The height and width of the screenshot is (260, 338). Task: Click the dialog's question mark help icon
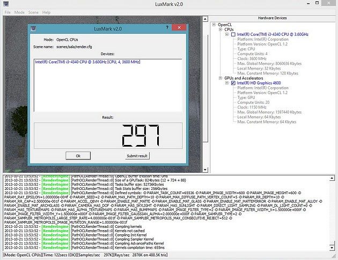[167, 27]
